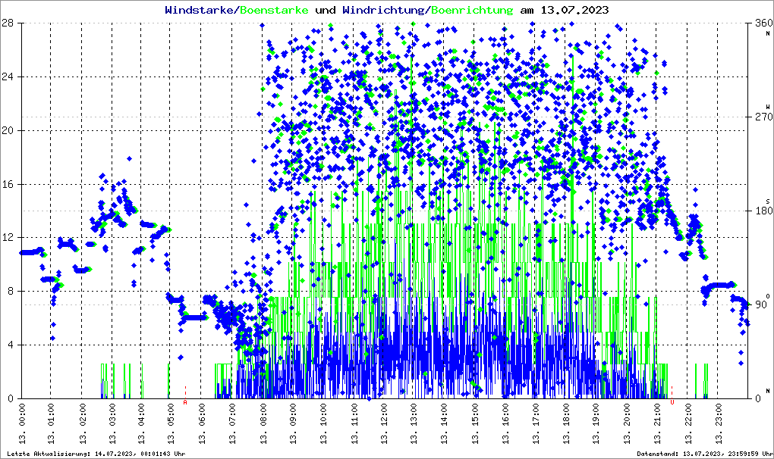Select the 00:00 time axis label
The image size is (774, 459).
coord(21,428)
